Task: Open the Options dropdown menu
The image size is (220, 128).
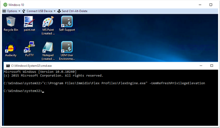Action: (11, 11)
